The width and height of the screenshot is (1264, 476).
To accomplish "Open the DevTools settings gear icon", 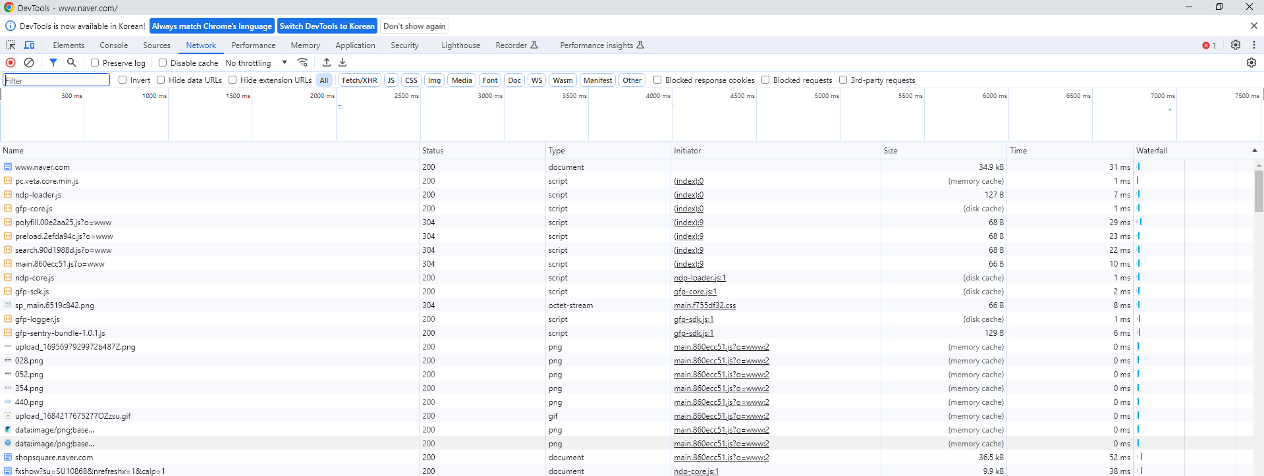I will click(x=1236, y=45).
